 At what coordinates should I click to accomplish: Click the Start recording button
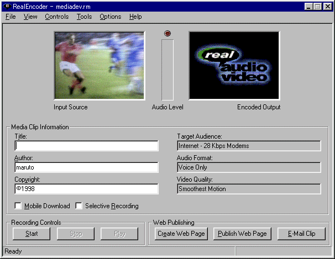[32, 234]
